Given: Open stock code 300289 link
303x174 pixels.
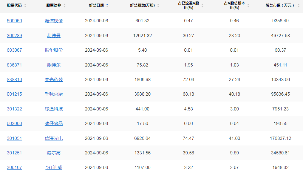Looking at the screenshot, I should (x=15, y=36).
